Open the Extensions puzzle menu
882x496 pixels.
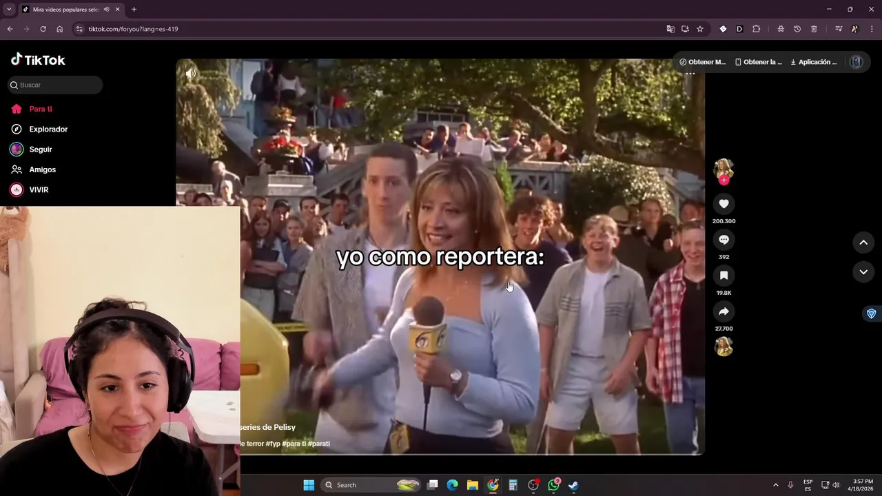(x=756, y=29)
